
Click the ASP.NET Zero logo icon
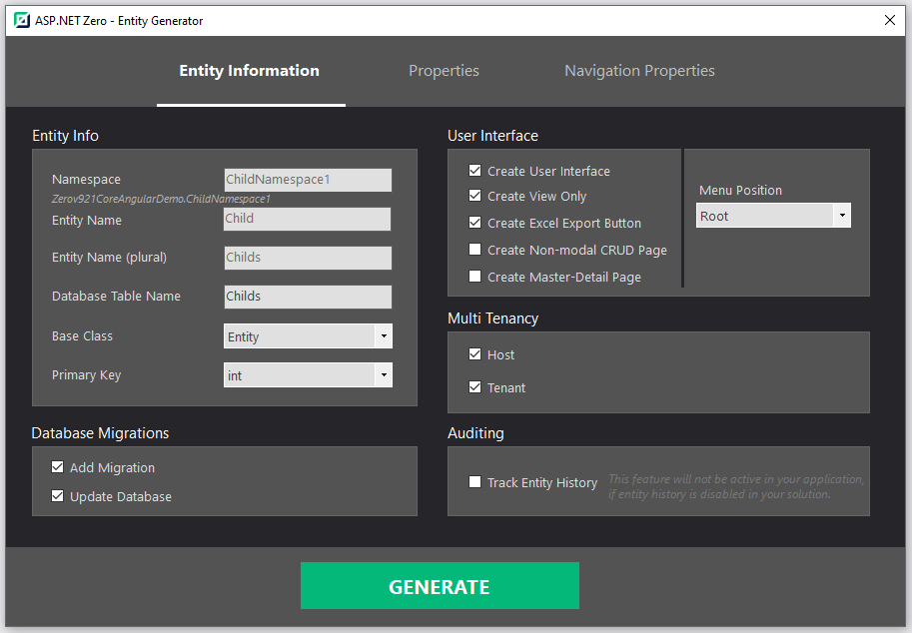(x=21, y=19)
